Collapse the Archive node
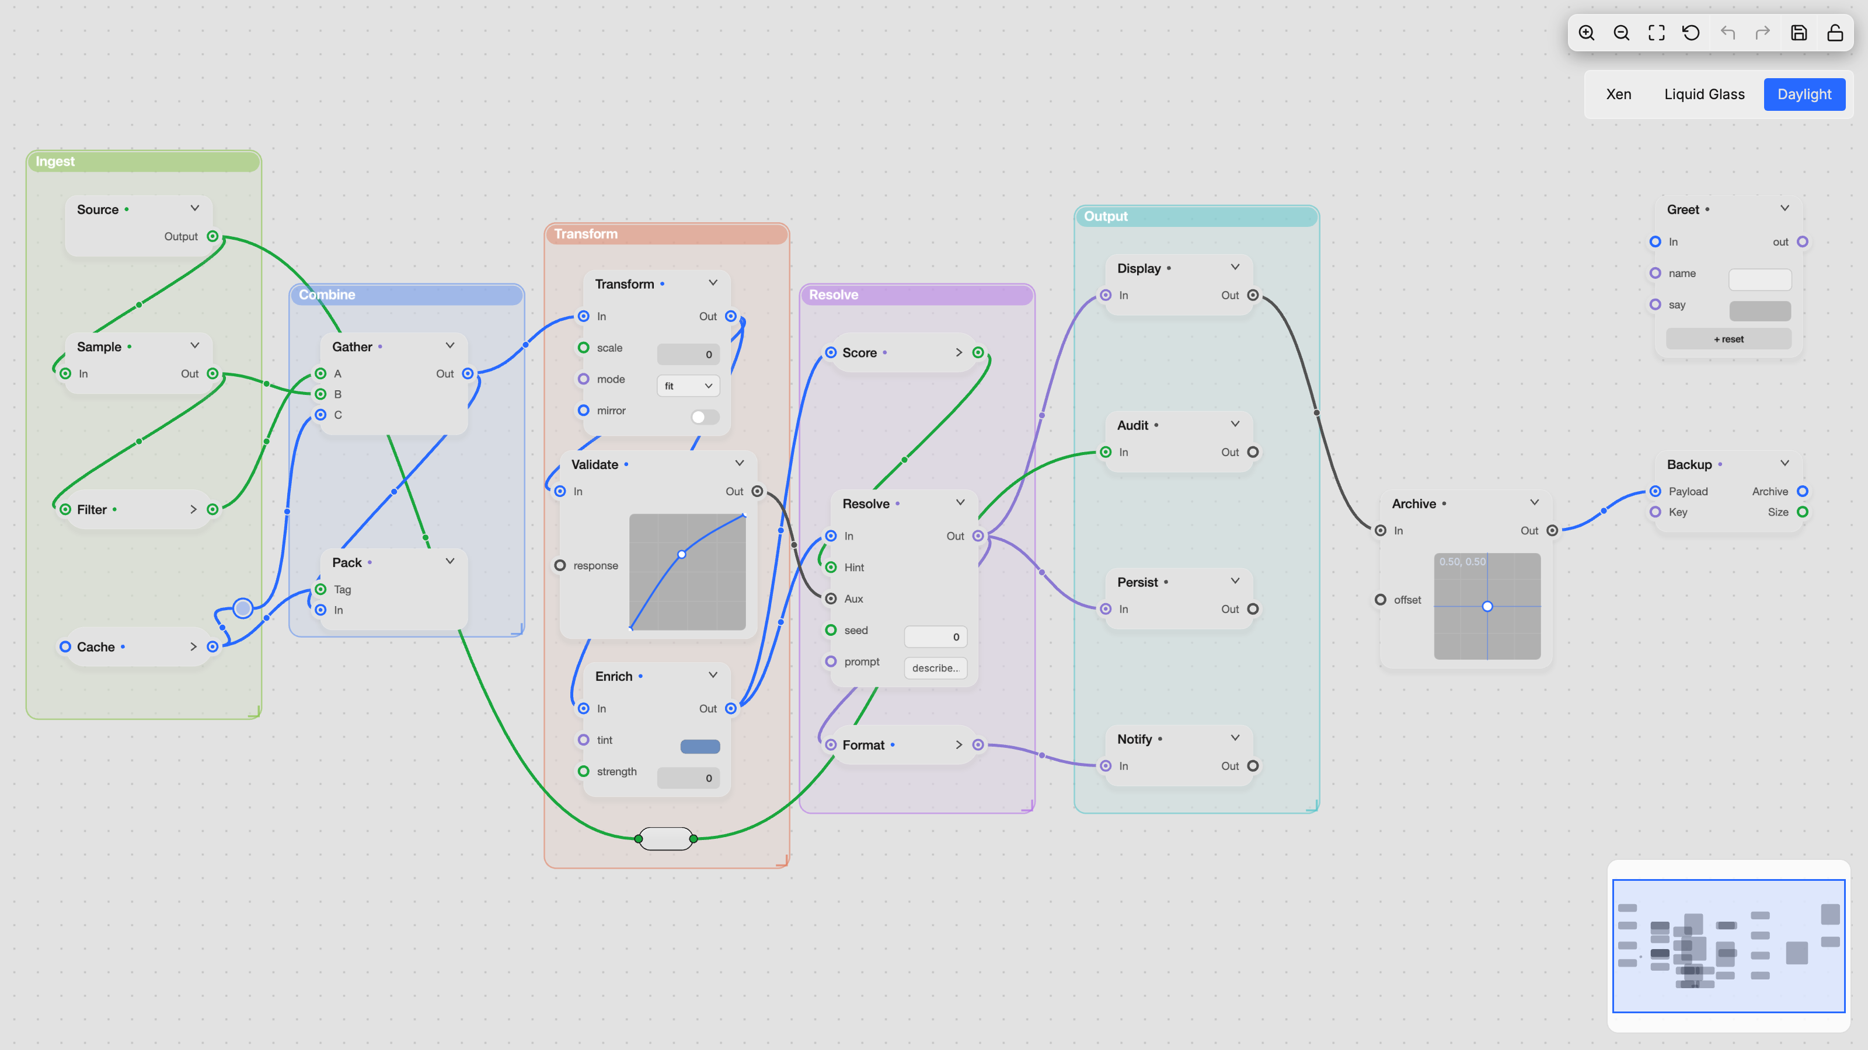Viewport: 1868px width, 1050px height. [1535, 503]
